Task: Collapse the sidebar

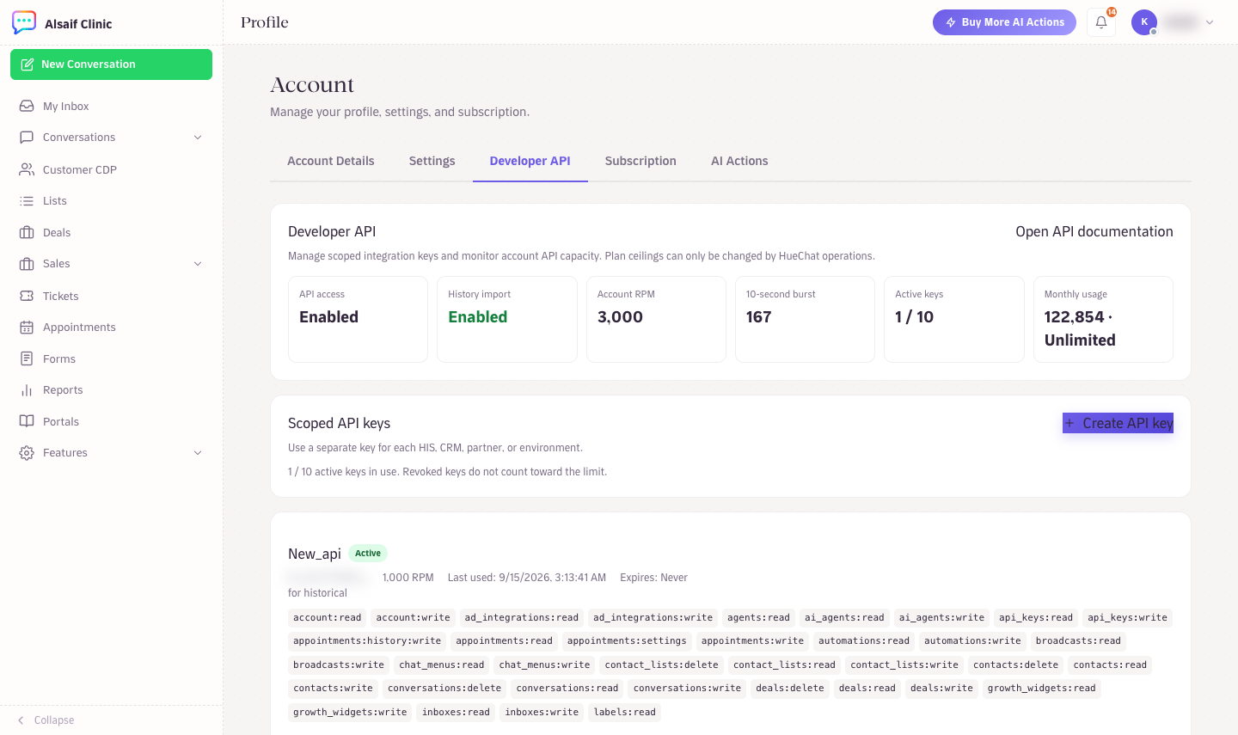Action: [x=46, y=720]
